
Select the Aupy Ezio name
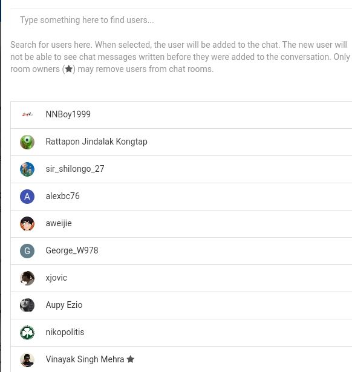point(64,305)
